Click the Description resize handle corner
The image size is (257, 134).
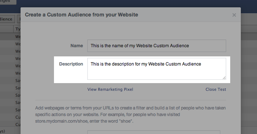point(224,78)
